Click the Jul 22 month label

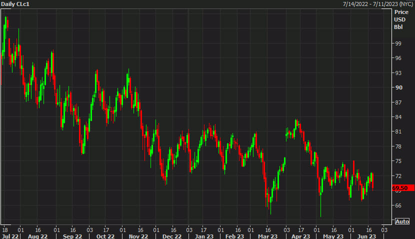(x=10, y=236)
